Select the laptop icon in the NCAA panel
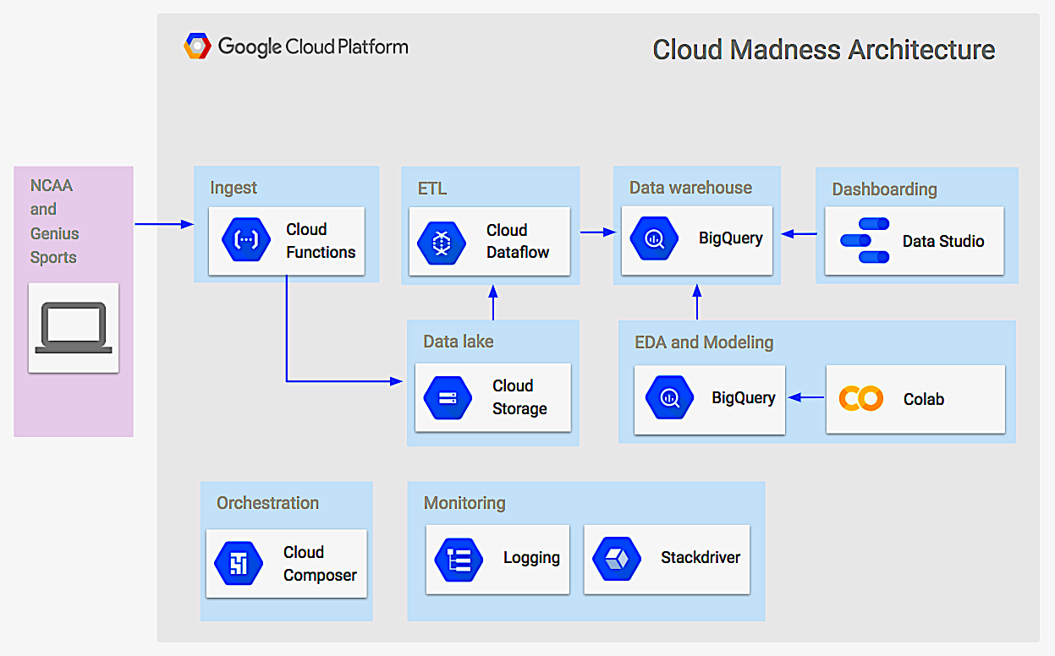This screenshot has width=1055, height=656. (74, 328)
